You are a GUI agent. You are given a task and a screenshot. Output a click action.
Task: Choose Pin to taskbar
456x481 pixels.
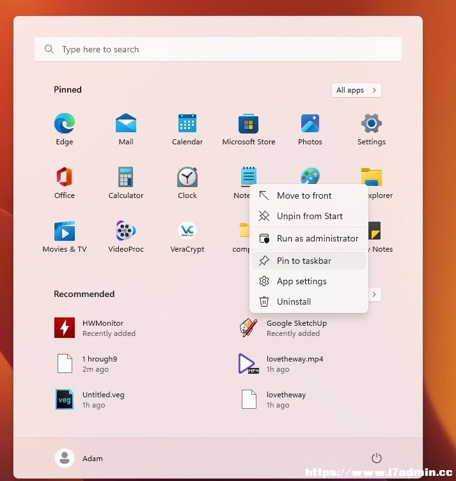309,261
